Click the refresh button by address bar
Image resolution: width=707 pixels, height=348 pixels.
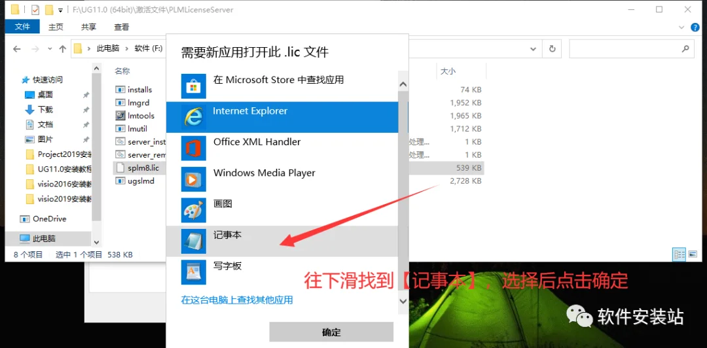point(552,48)
